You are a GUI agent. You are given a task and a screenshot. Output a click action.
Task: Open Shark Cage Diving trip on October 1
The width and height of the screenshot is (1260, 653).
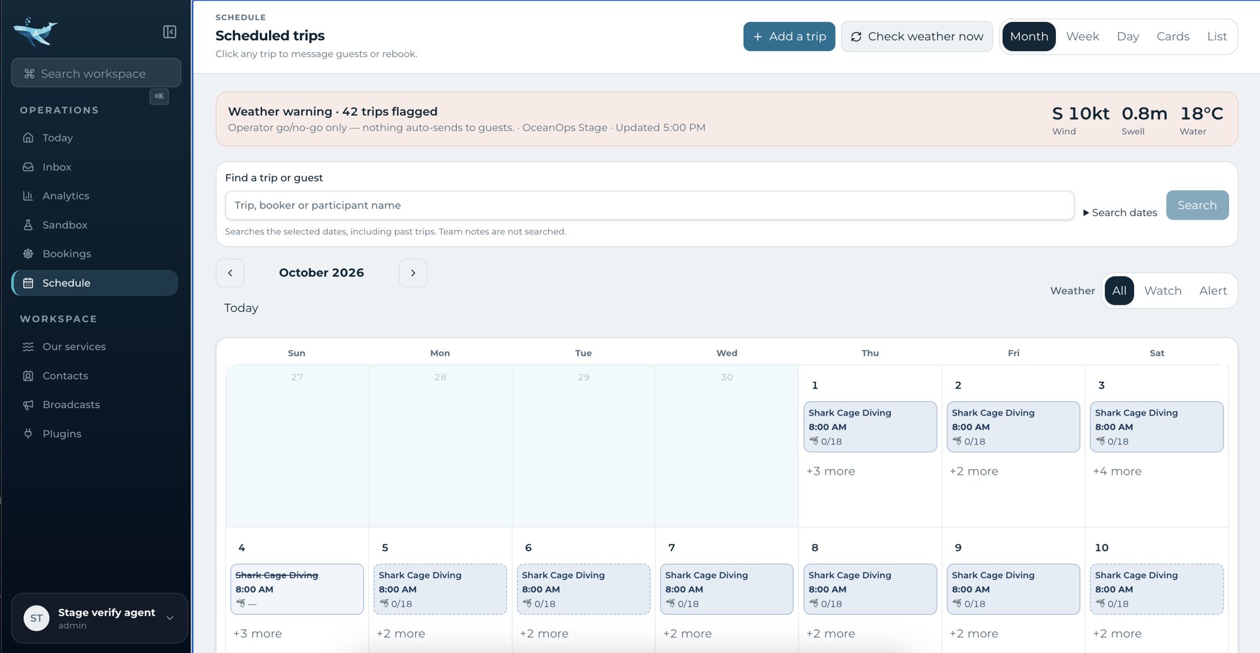(870, 427)
